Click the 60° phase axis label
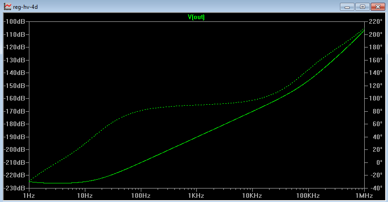Viewport: 388px width, 202px height. tap(377, 124)
